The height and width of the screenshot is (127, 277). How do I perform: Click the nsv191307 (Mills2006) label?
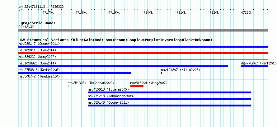click(181, 70)
